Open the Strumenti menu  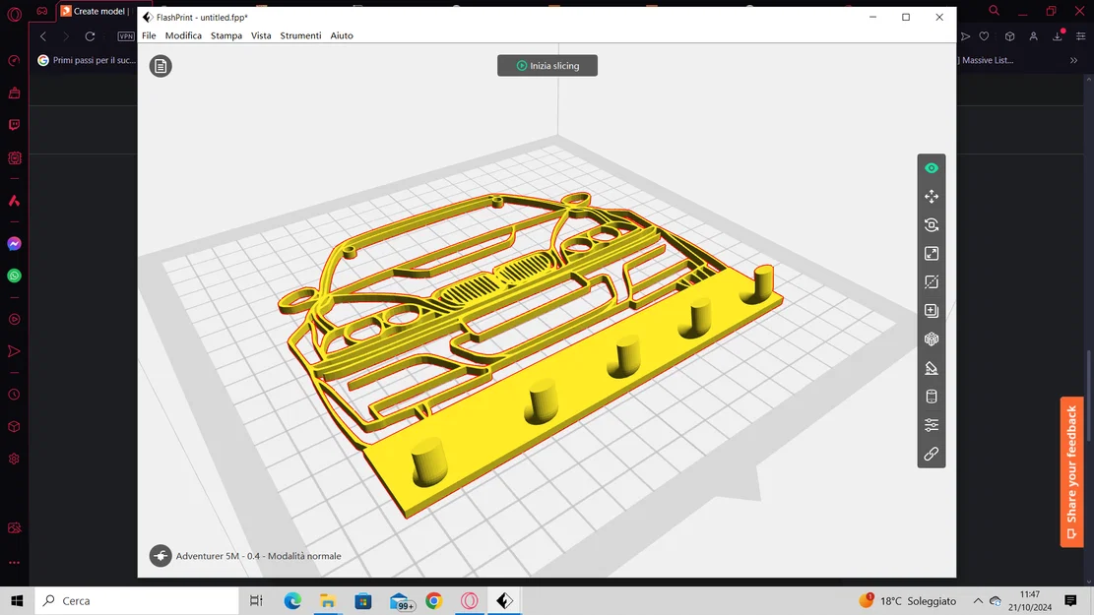[x=300, y=35]
